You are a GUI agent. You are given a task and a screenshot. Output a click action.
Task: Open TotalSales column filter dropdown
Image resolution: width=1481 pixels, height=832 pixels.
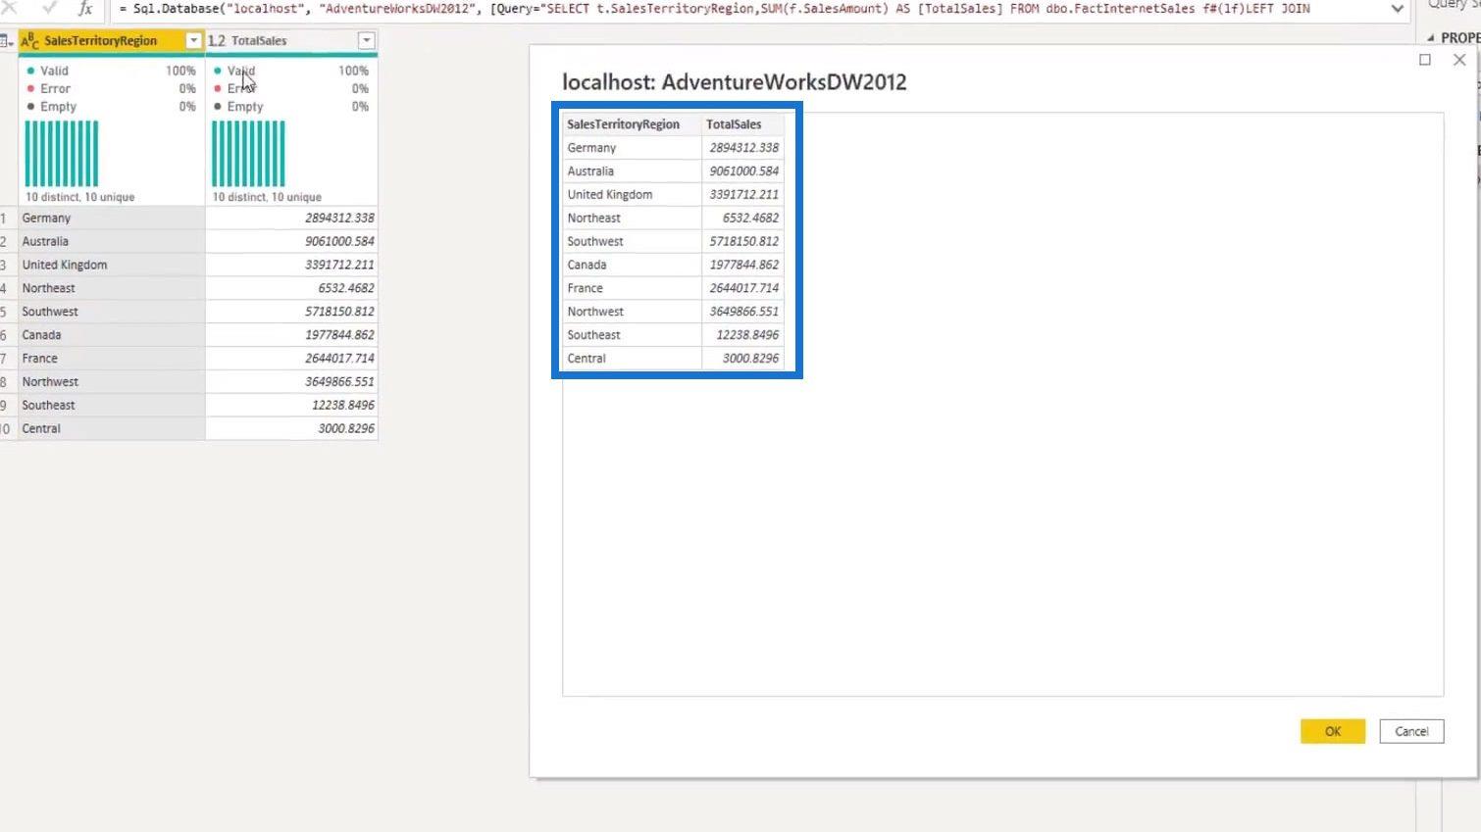tap(366, 41)
